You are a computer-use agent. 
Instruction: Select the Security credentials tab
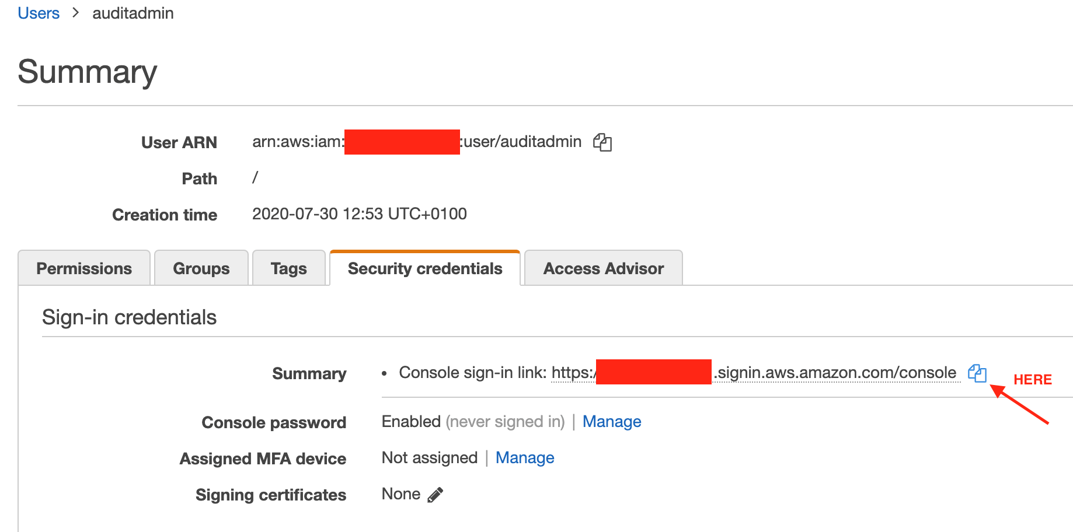point(425,268)
